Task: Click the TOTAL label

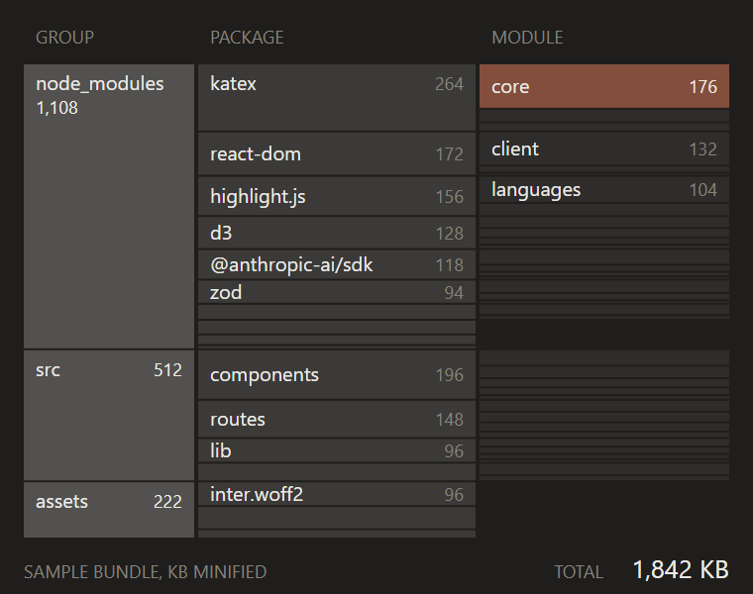Action: pos(579,572)
